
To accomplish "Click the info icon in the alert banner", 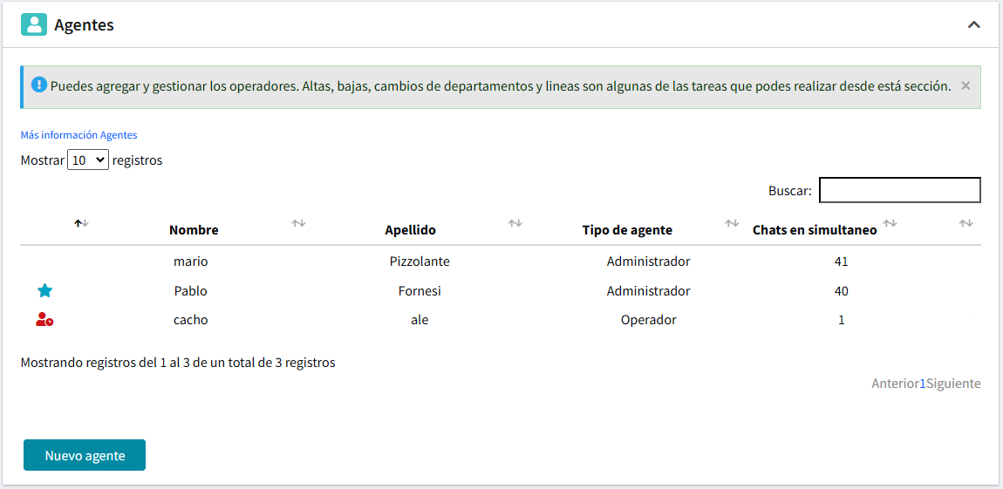I will 38,85.
